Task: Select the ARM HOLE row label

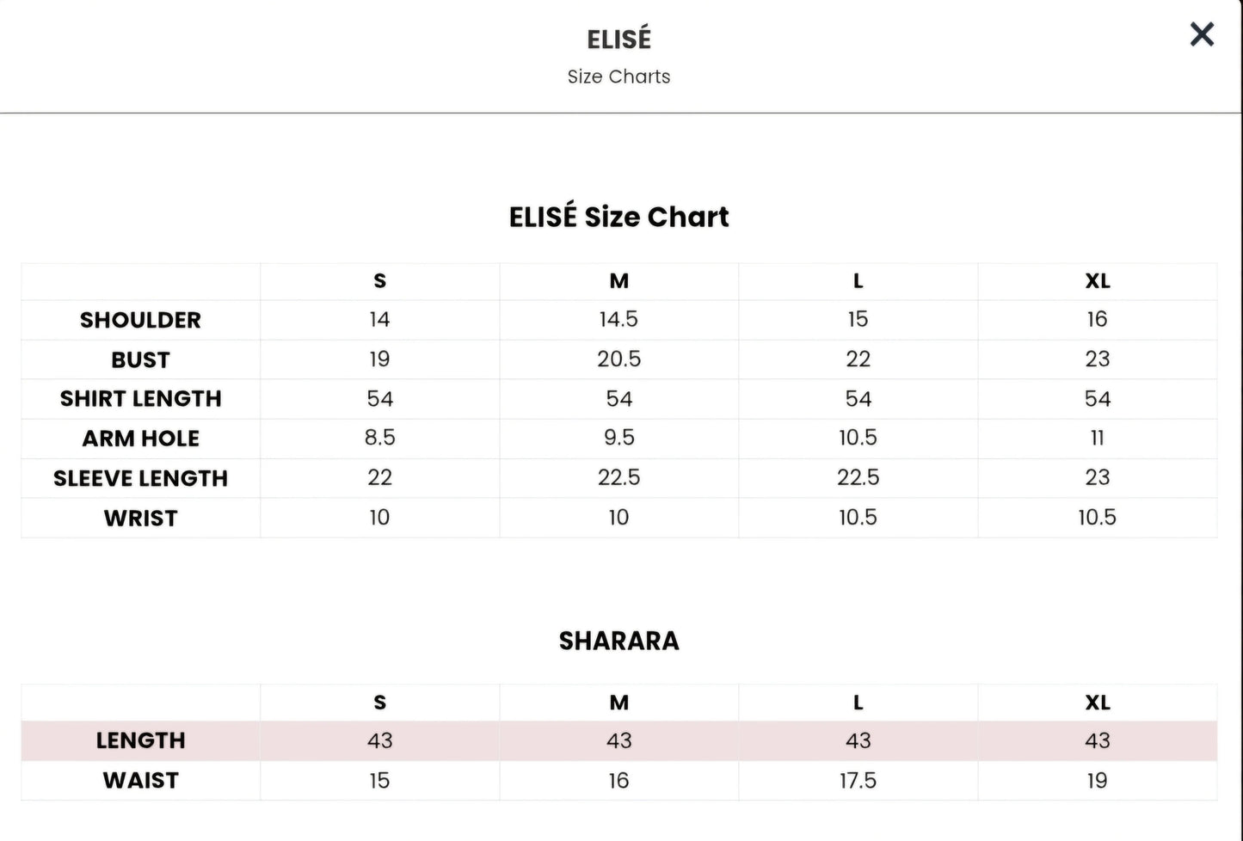Action: click(140, 439)
